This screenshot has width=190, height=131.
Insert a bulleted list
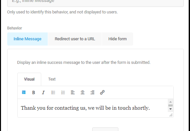pos(53,92)
